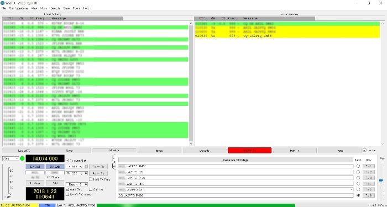Toggle the Menus checkbox
Image resolution: width=387 pixels, height=207 pixels.
click(x=369, y=150)
